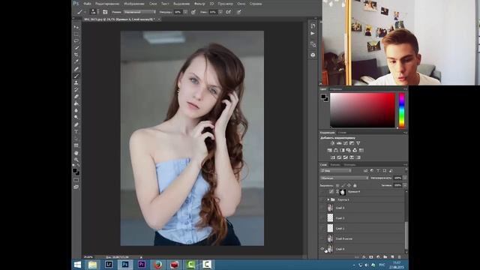
Task: Create a new group folder in Layers panel
Action: click(385, 257)
